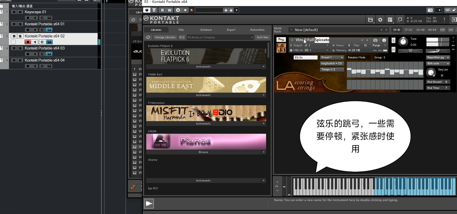Adjust the instrument pan slider
The height and width of the screenshot is (214, 457).
click(x=411, y=51)
